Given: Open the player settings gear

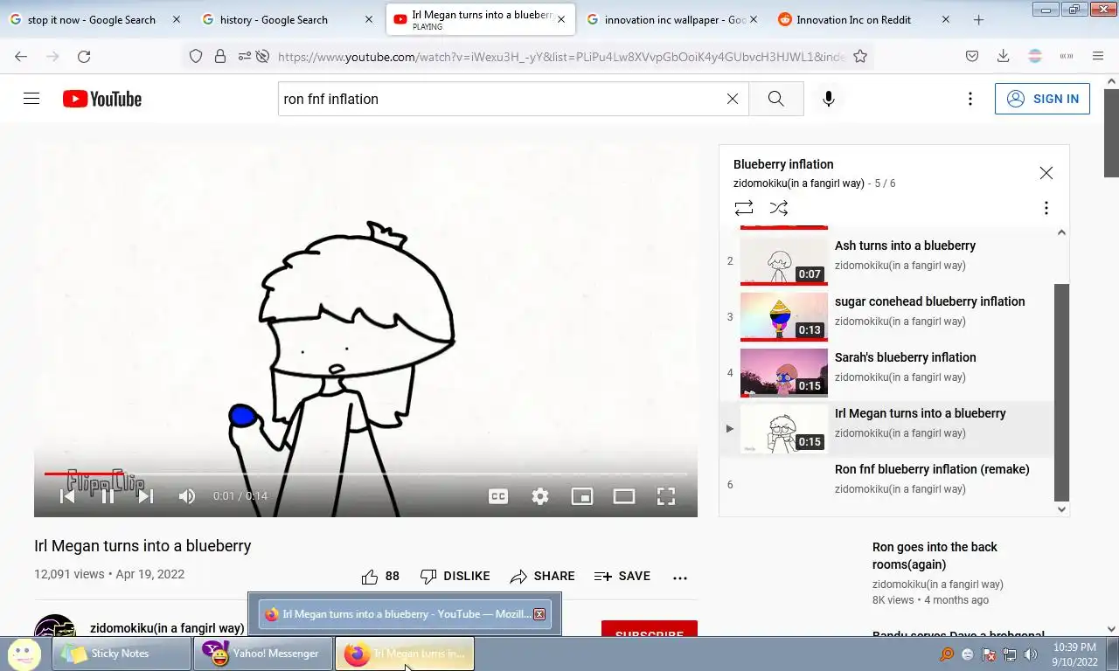Looking at the screenshot, I should pos(540,496).
